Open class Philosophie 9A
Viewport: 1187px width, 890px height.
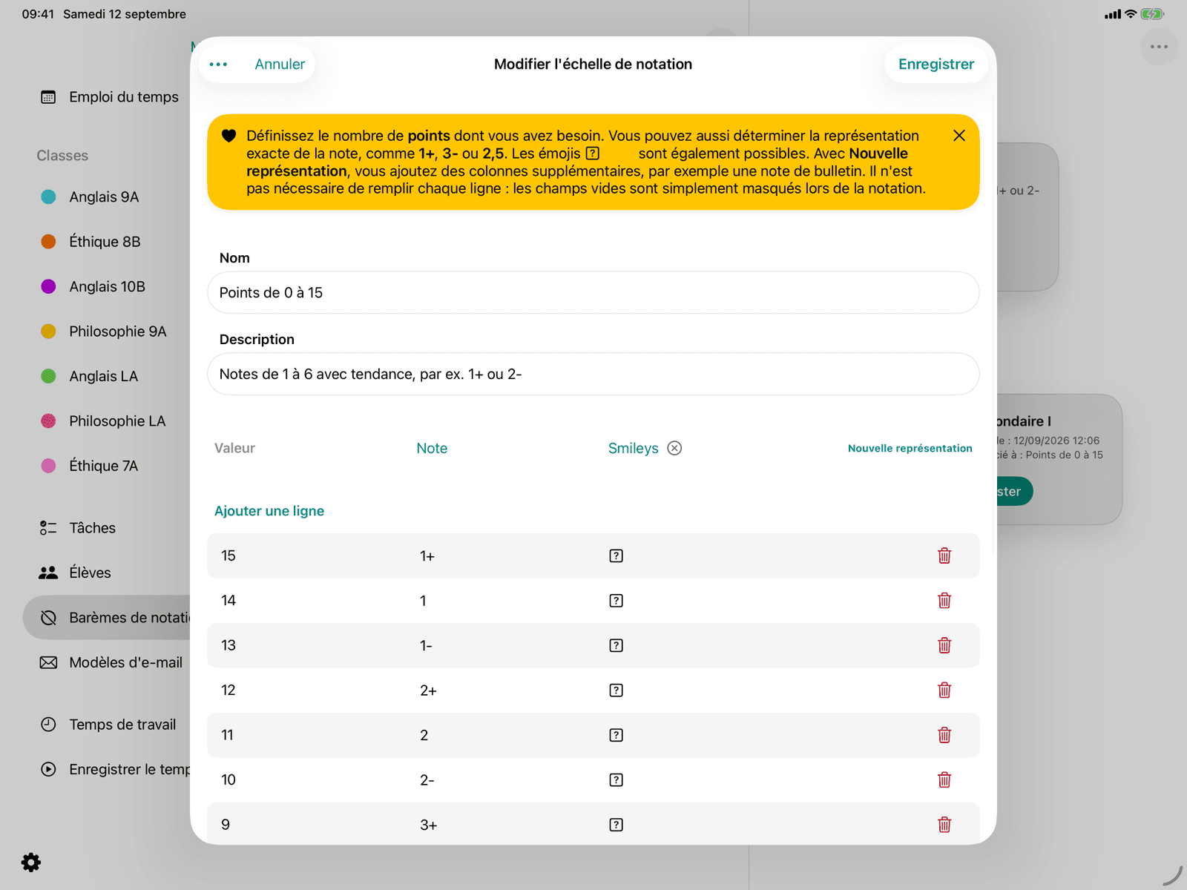pyautogui.click(x=103, y=332)
